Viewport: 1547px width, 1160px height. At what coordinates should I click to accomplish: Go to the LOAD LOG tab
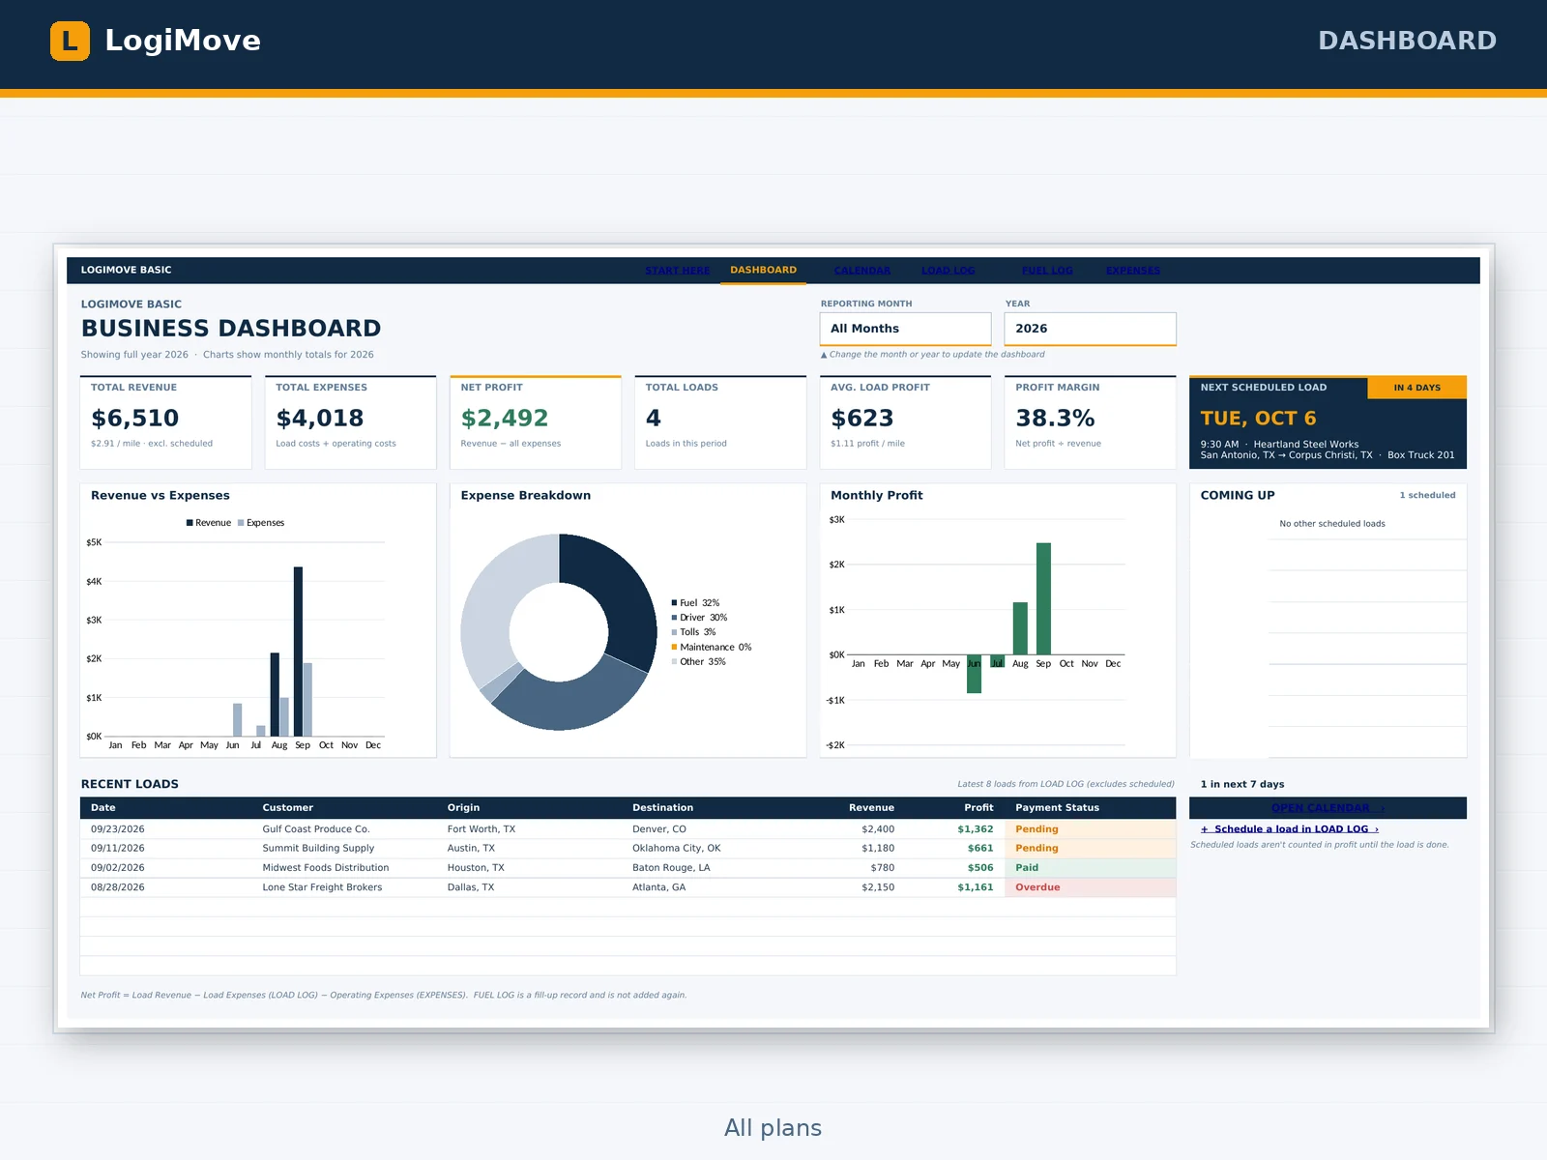pyautogui.click(x=948, y=271)
